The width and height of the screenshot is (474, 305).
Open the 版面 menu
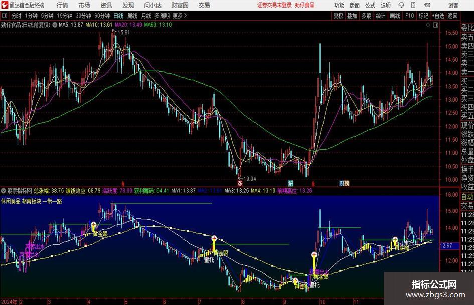355,5
